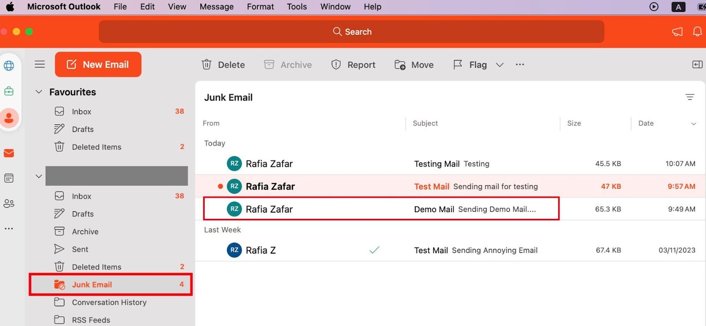Collapse the Favourites section
This screenshot has height=326, width=706.
click(39, 92)
